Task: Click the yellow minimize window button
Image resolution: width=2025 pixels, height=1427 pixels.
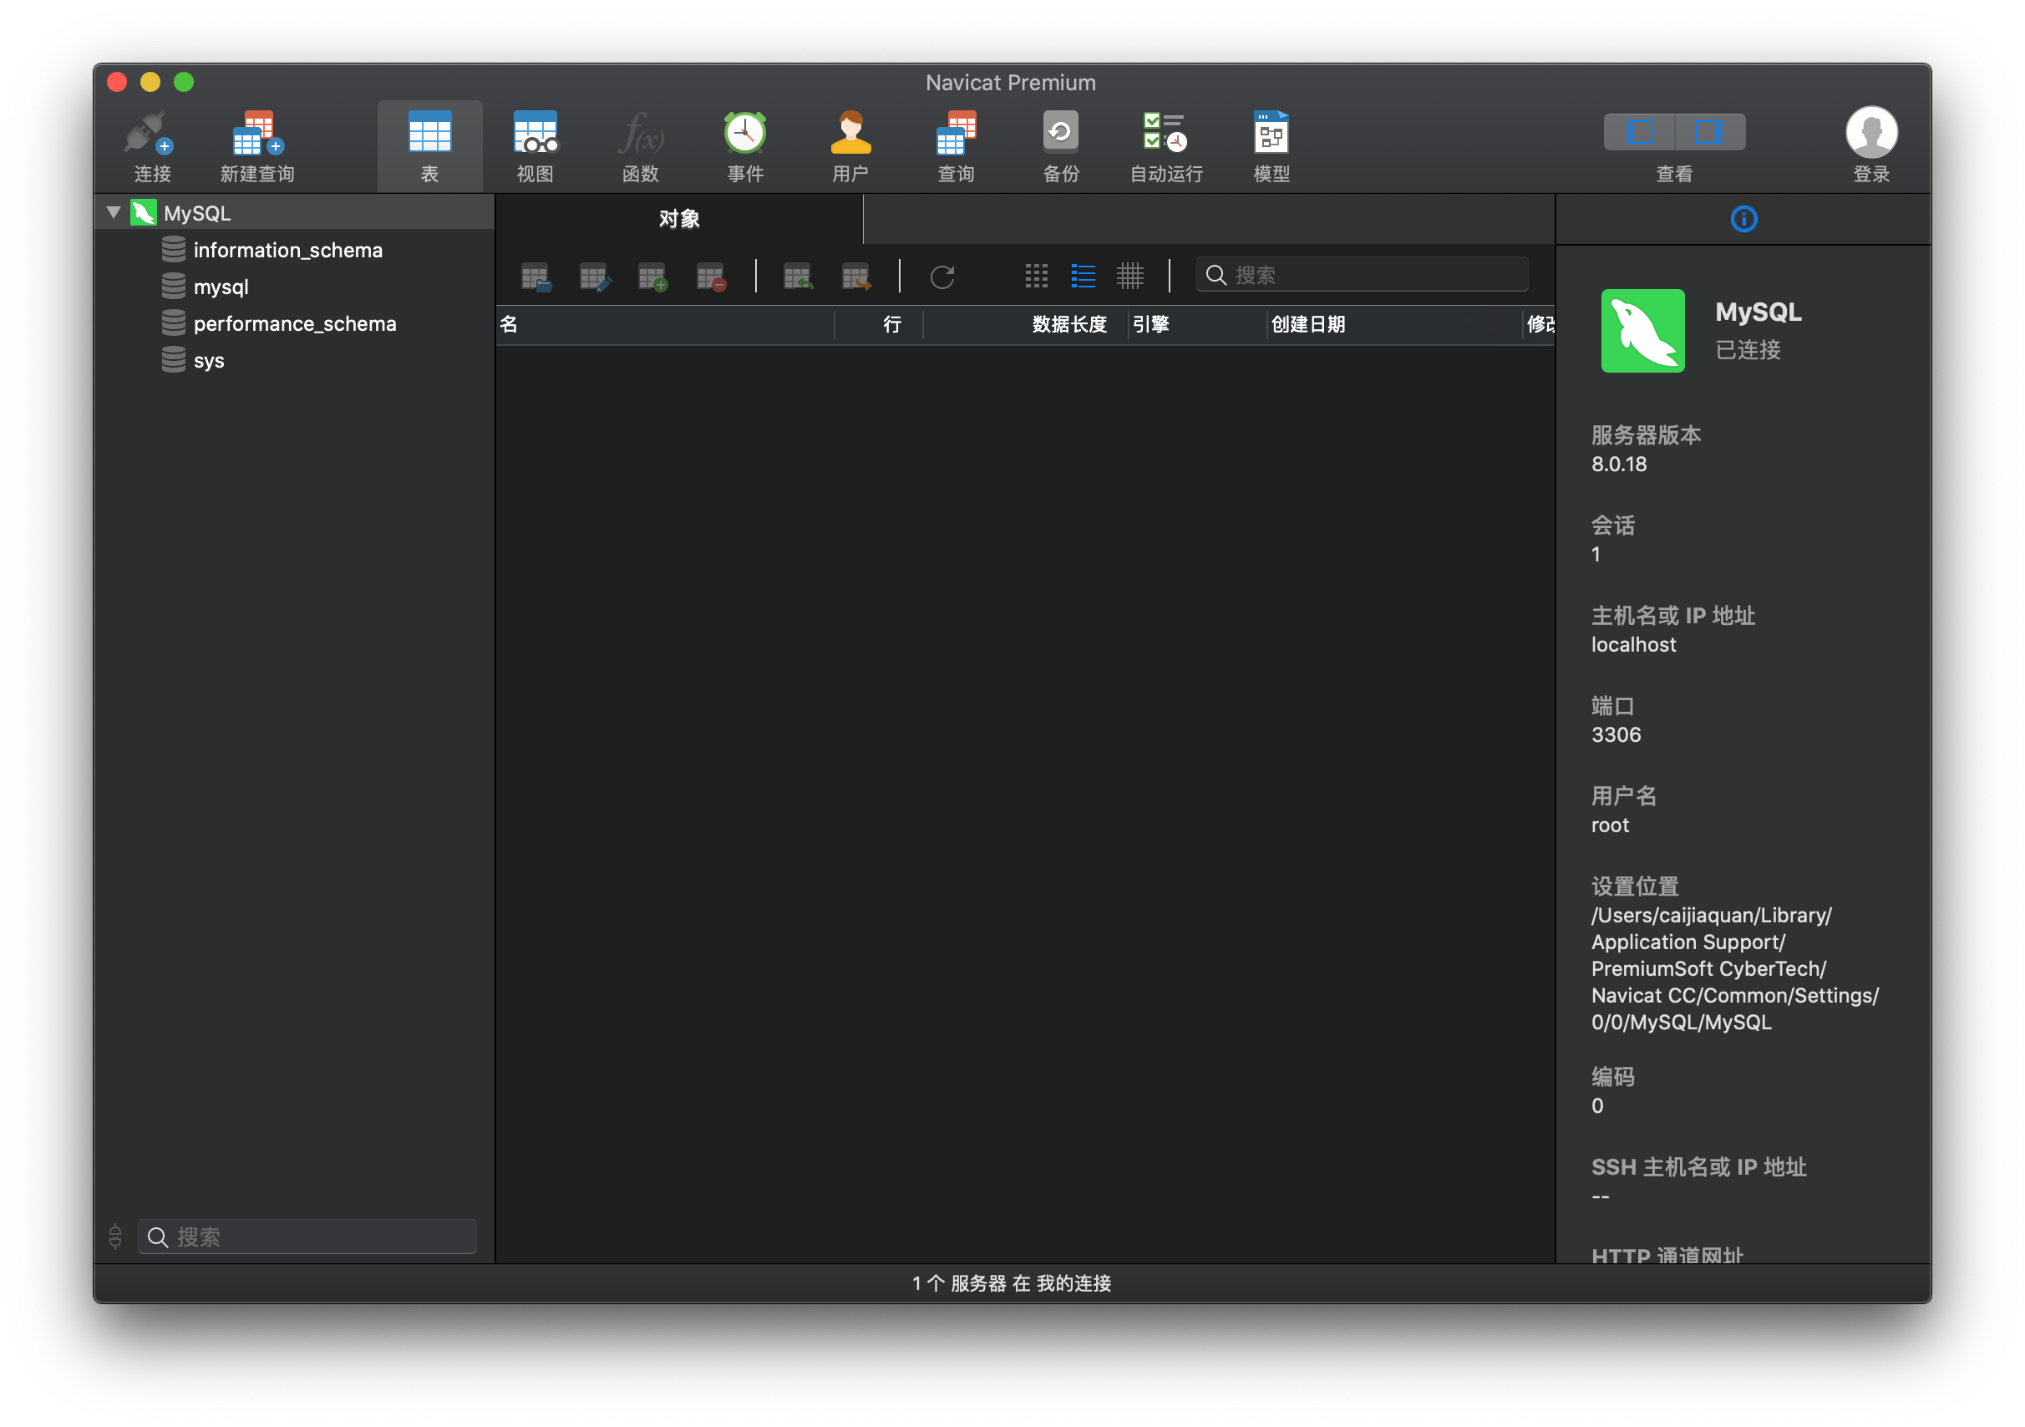Action: (150, 82)
